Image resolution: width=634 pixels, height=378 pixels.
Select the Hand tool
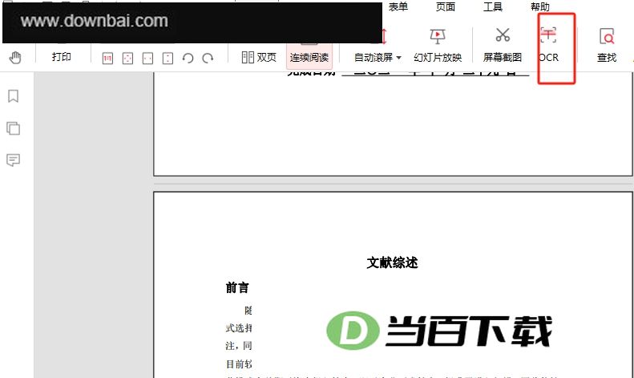pyautogui.click(x=15, y=58)
